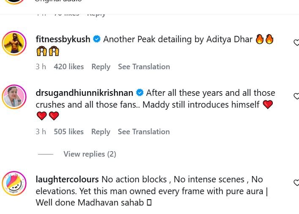View 505 likes list
Screen dimensions: 299x214
(x=69, y=132)
